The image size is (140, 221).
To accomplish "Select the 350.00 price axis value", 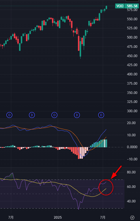I will tap(132, 93).
